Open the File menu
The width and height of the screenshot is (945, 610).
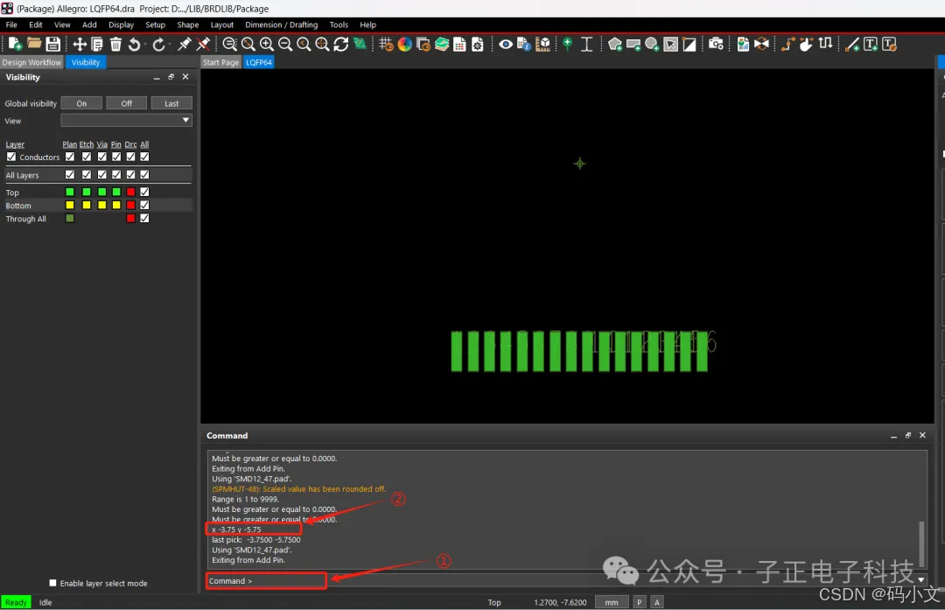[x=11, y=25]
